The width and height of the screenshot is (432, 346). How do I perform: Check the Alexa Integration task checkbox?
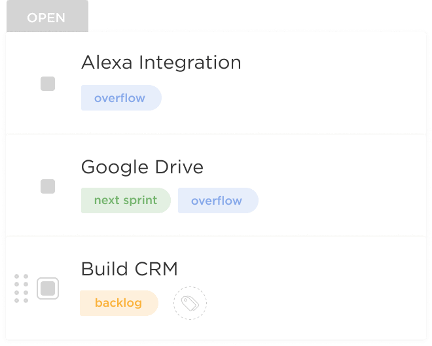click(48, 84)
